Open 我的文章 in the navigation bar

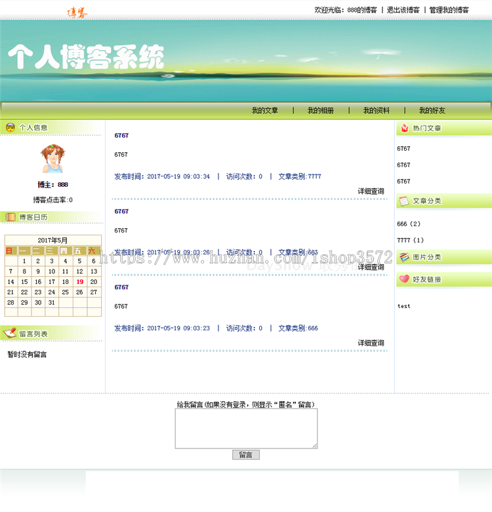264,110
